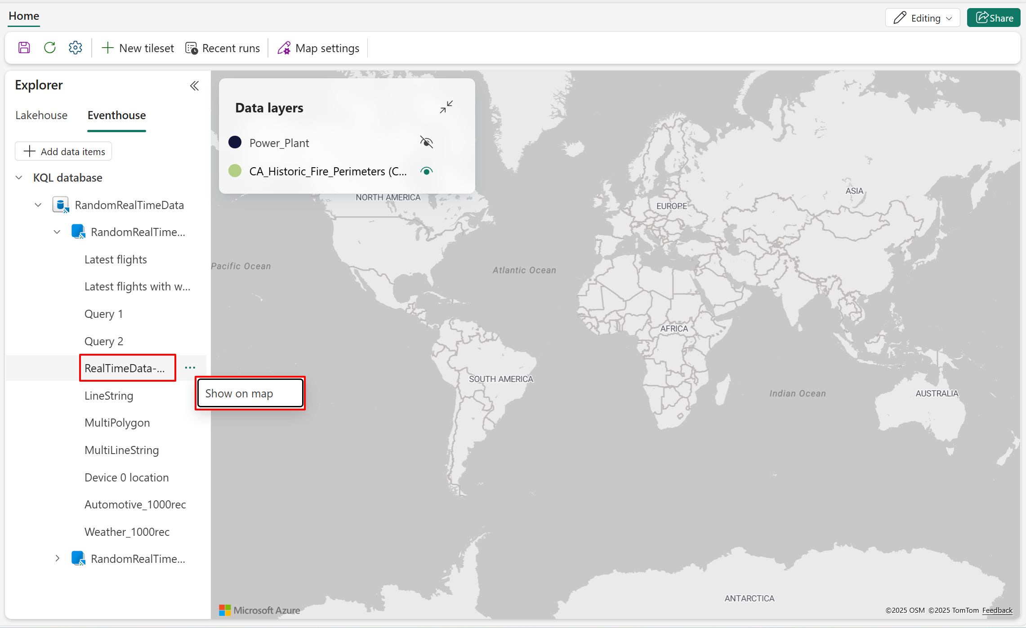The height and width of the screenshot is (628, 1026).
Task: Open the Editing mode dropdown
Action: pos(923,18)
